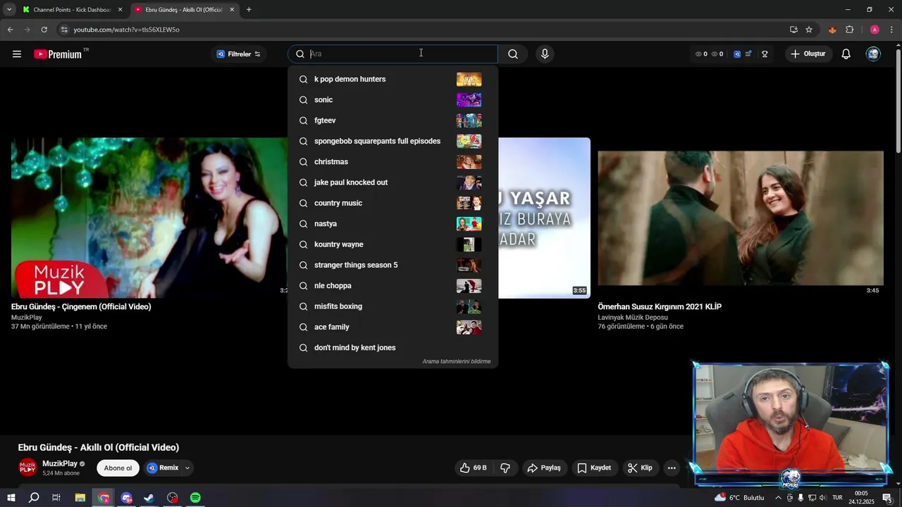Open the Chrome profile avatar

coord(875,30)
